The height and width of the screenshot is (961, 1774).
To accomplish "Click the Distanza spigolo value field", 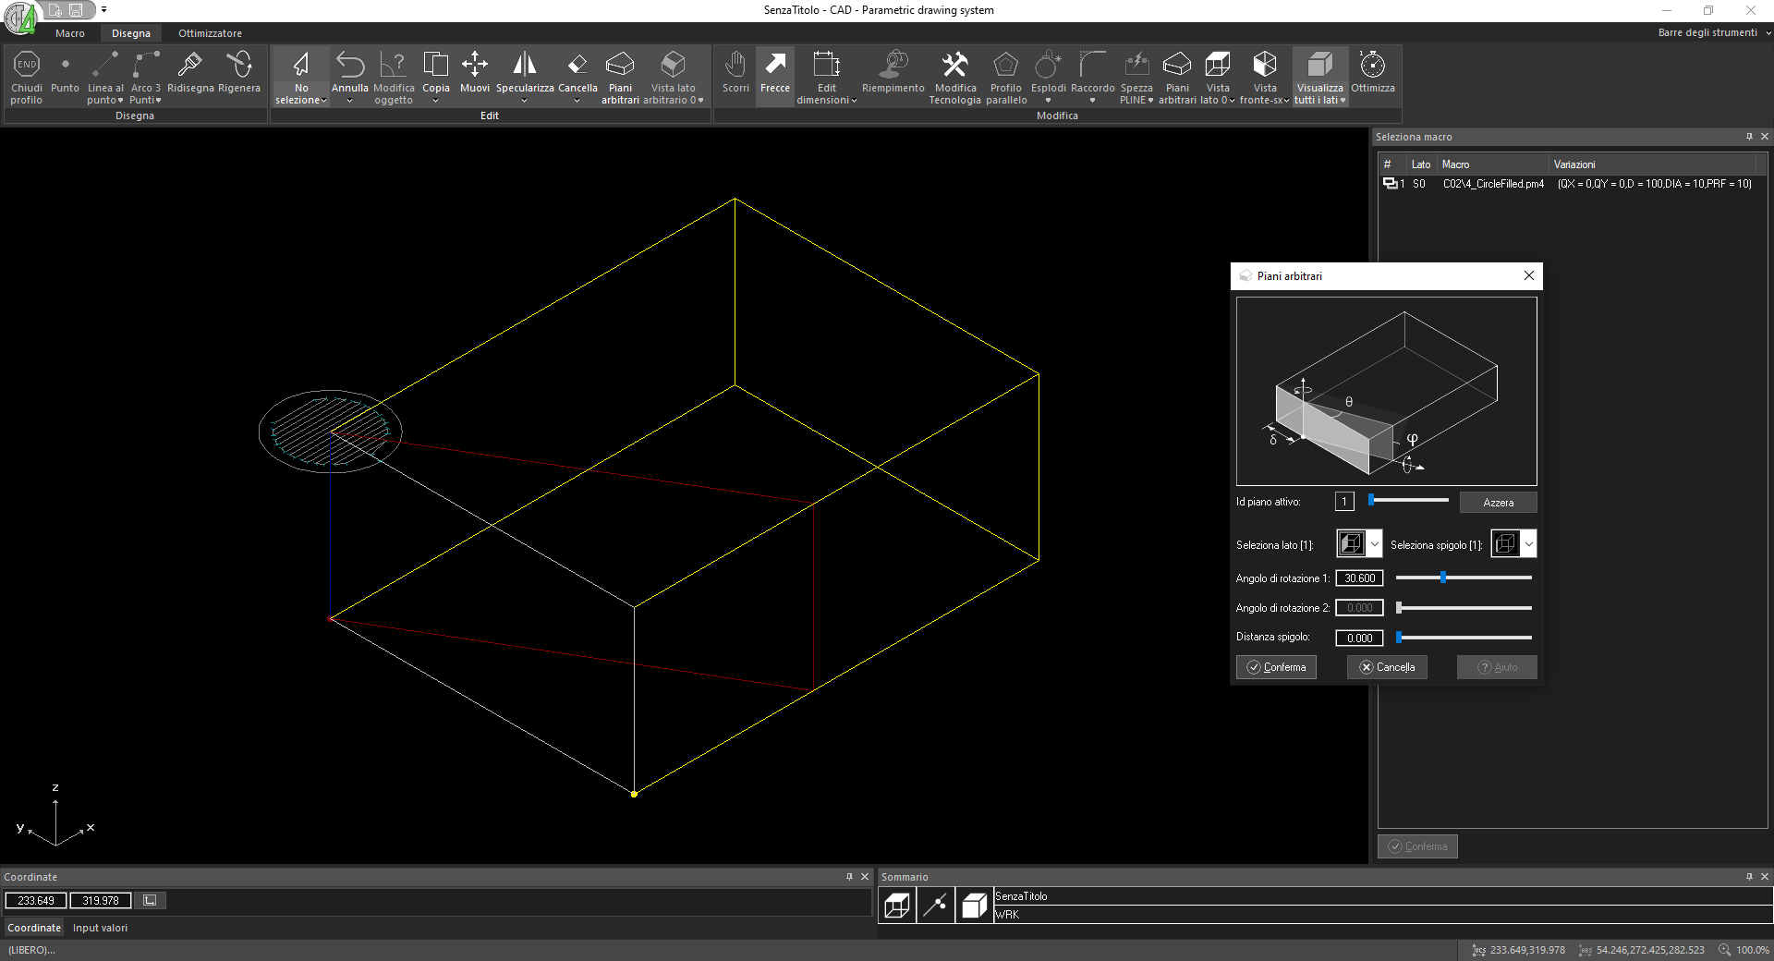I will 1359,638.
